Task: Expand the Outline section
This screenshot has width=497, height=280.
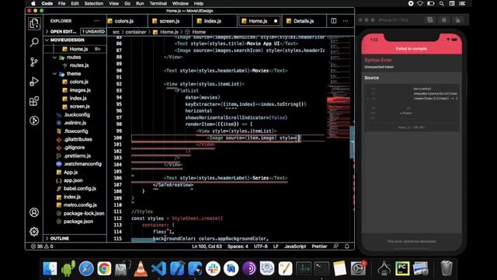Action: click(x=75, y=239)
